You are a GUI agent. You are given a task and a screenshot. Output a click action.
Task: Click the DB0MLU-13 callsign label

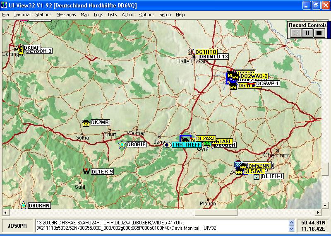pos(214,57)
